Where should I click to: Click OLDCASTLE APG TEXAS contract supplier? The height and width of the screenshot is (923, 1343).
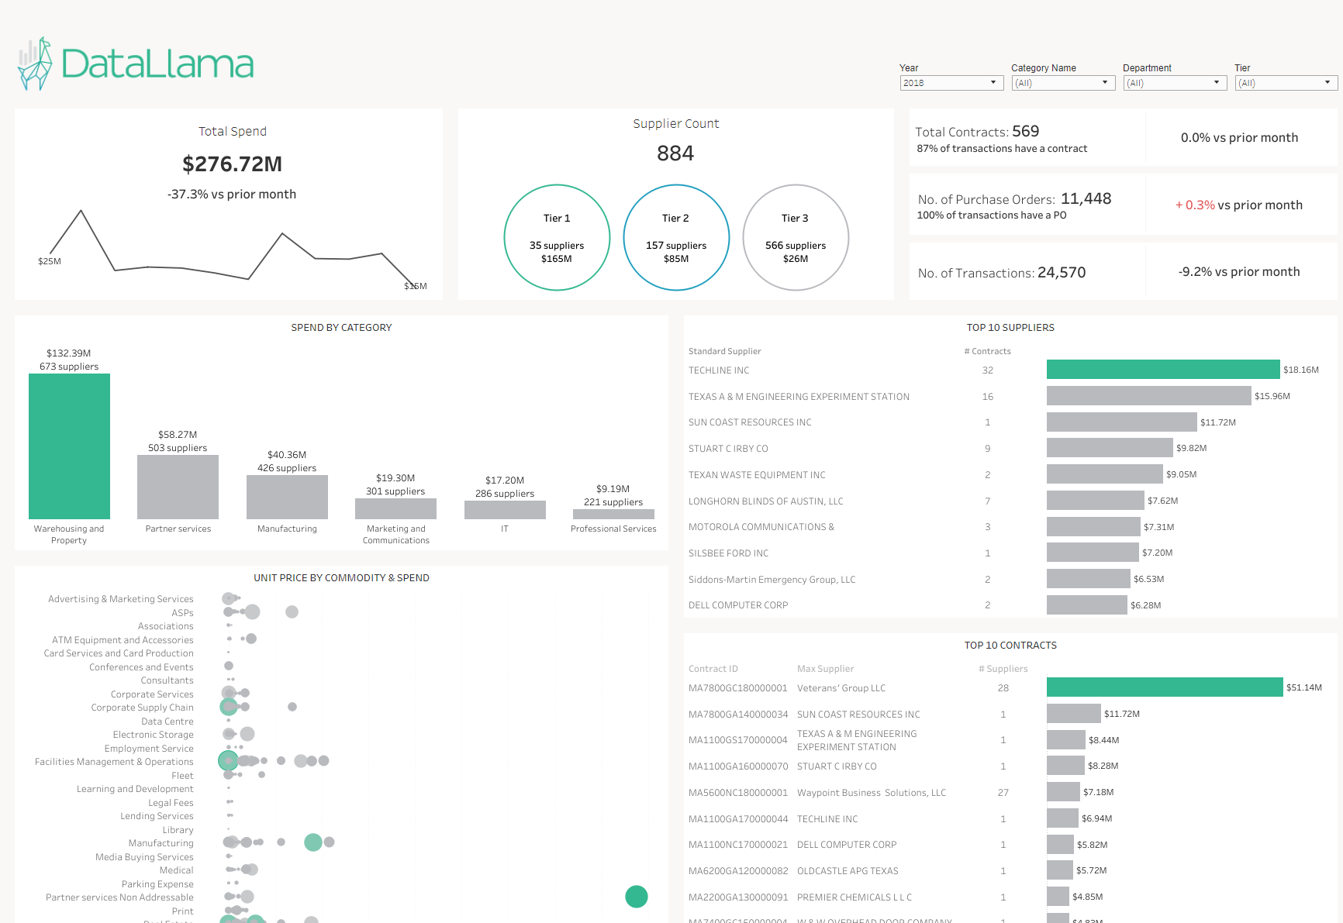pyautogui.click(x=848, y=871)
